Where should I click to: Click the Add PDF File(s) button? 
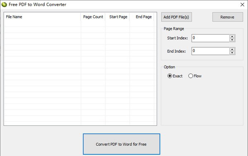tap(176, 17)
